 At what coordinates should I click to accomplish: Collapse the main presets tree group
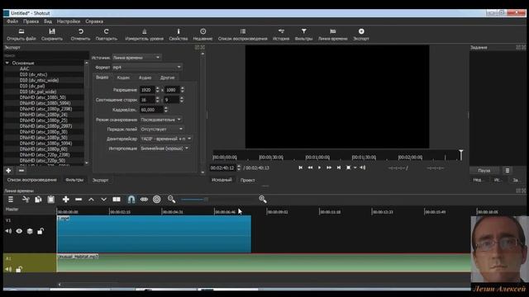coord(7,63)
